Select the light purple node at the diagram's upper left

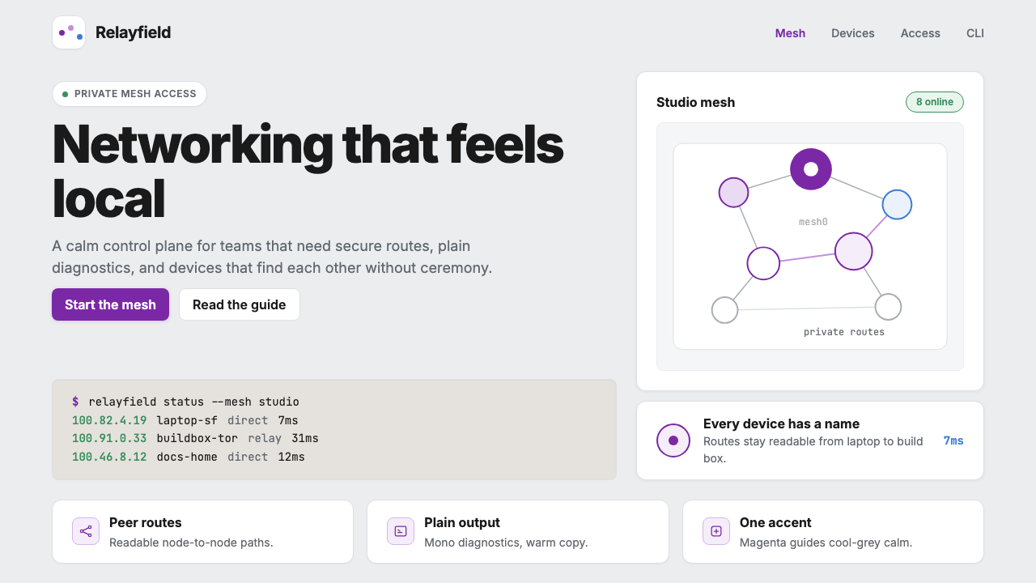733,193
